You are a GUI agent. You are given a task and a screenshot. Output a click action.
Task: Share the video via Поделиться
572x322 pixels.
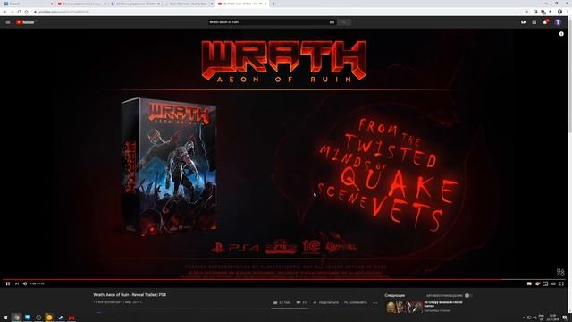pyautogui.click(x=325, y=302)
